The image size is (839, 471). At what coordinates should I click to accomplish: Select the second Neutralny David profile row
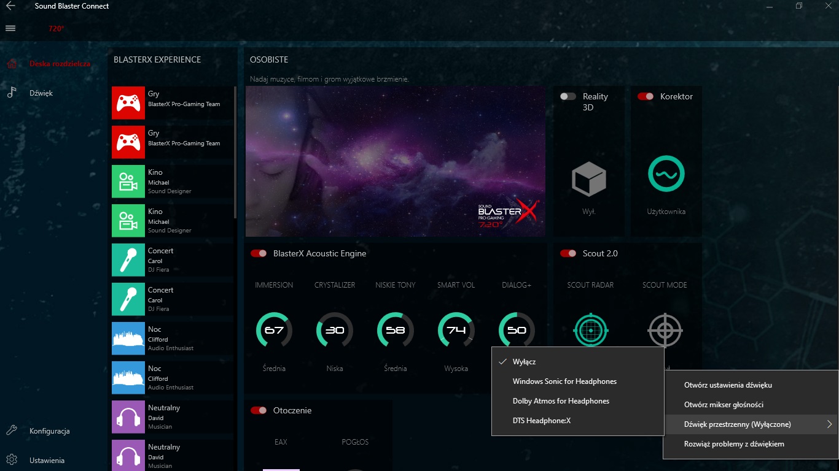(x=173, y=456)
